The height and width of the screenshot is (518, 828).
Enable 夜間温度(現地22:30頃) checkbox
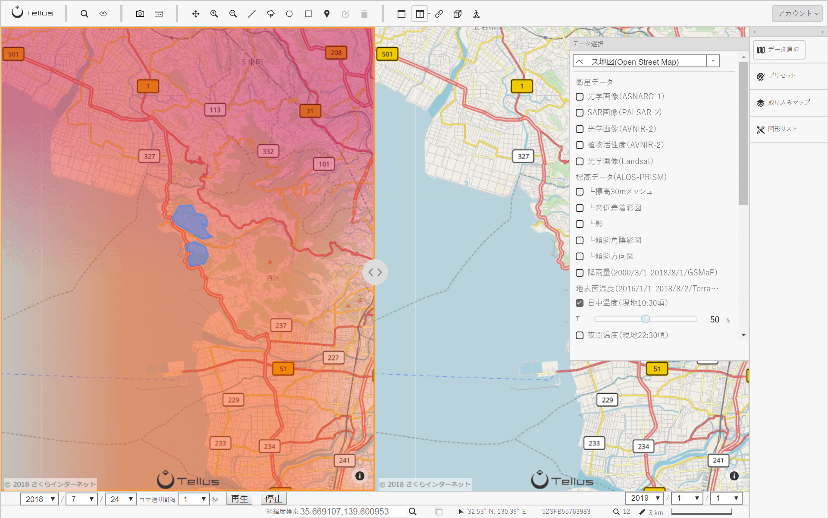coord(580,335)
